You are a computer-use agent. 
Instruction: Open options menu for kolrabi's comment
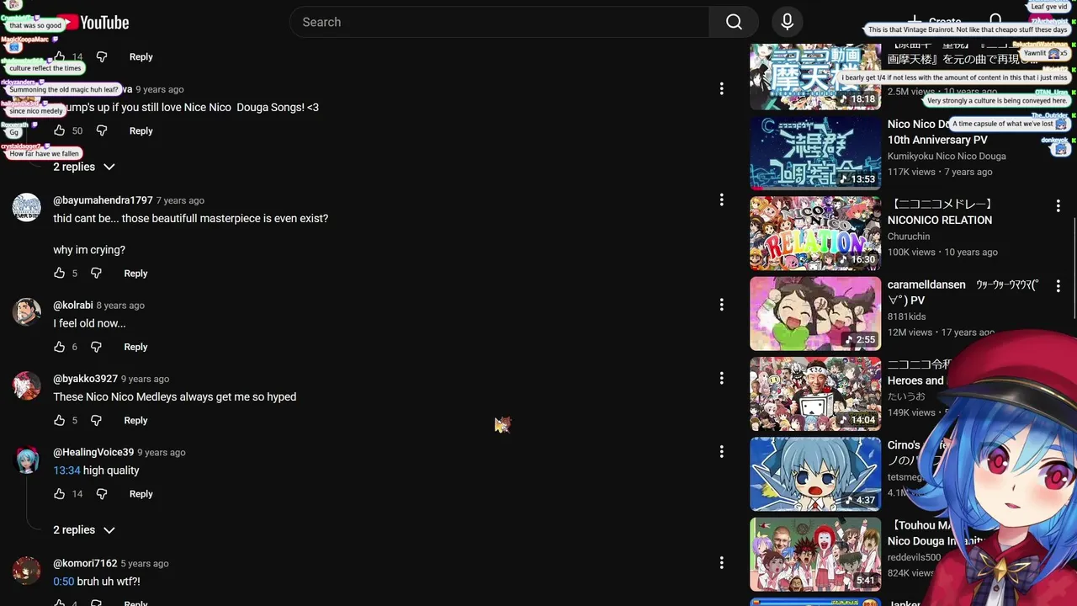pyautogui.click(x=721, y=305)
